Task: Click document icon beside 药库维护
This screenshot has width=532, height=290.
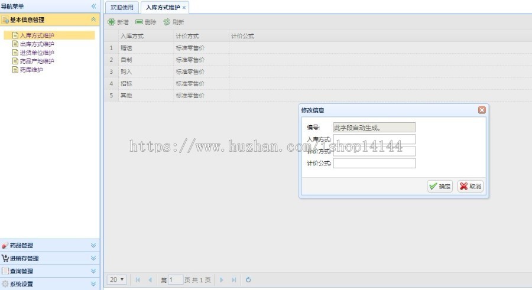Action: point(15,69)
